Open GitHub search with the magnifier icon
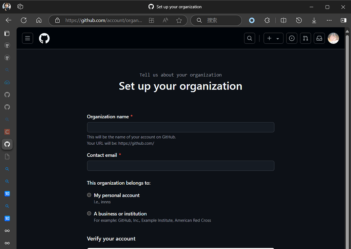 point(249,38)
